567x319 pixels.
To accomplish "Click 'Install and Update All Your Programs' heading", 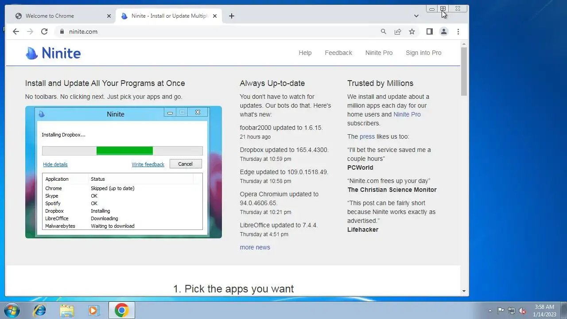I will (x=105, y=83).
